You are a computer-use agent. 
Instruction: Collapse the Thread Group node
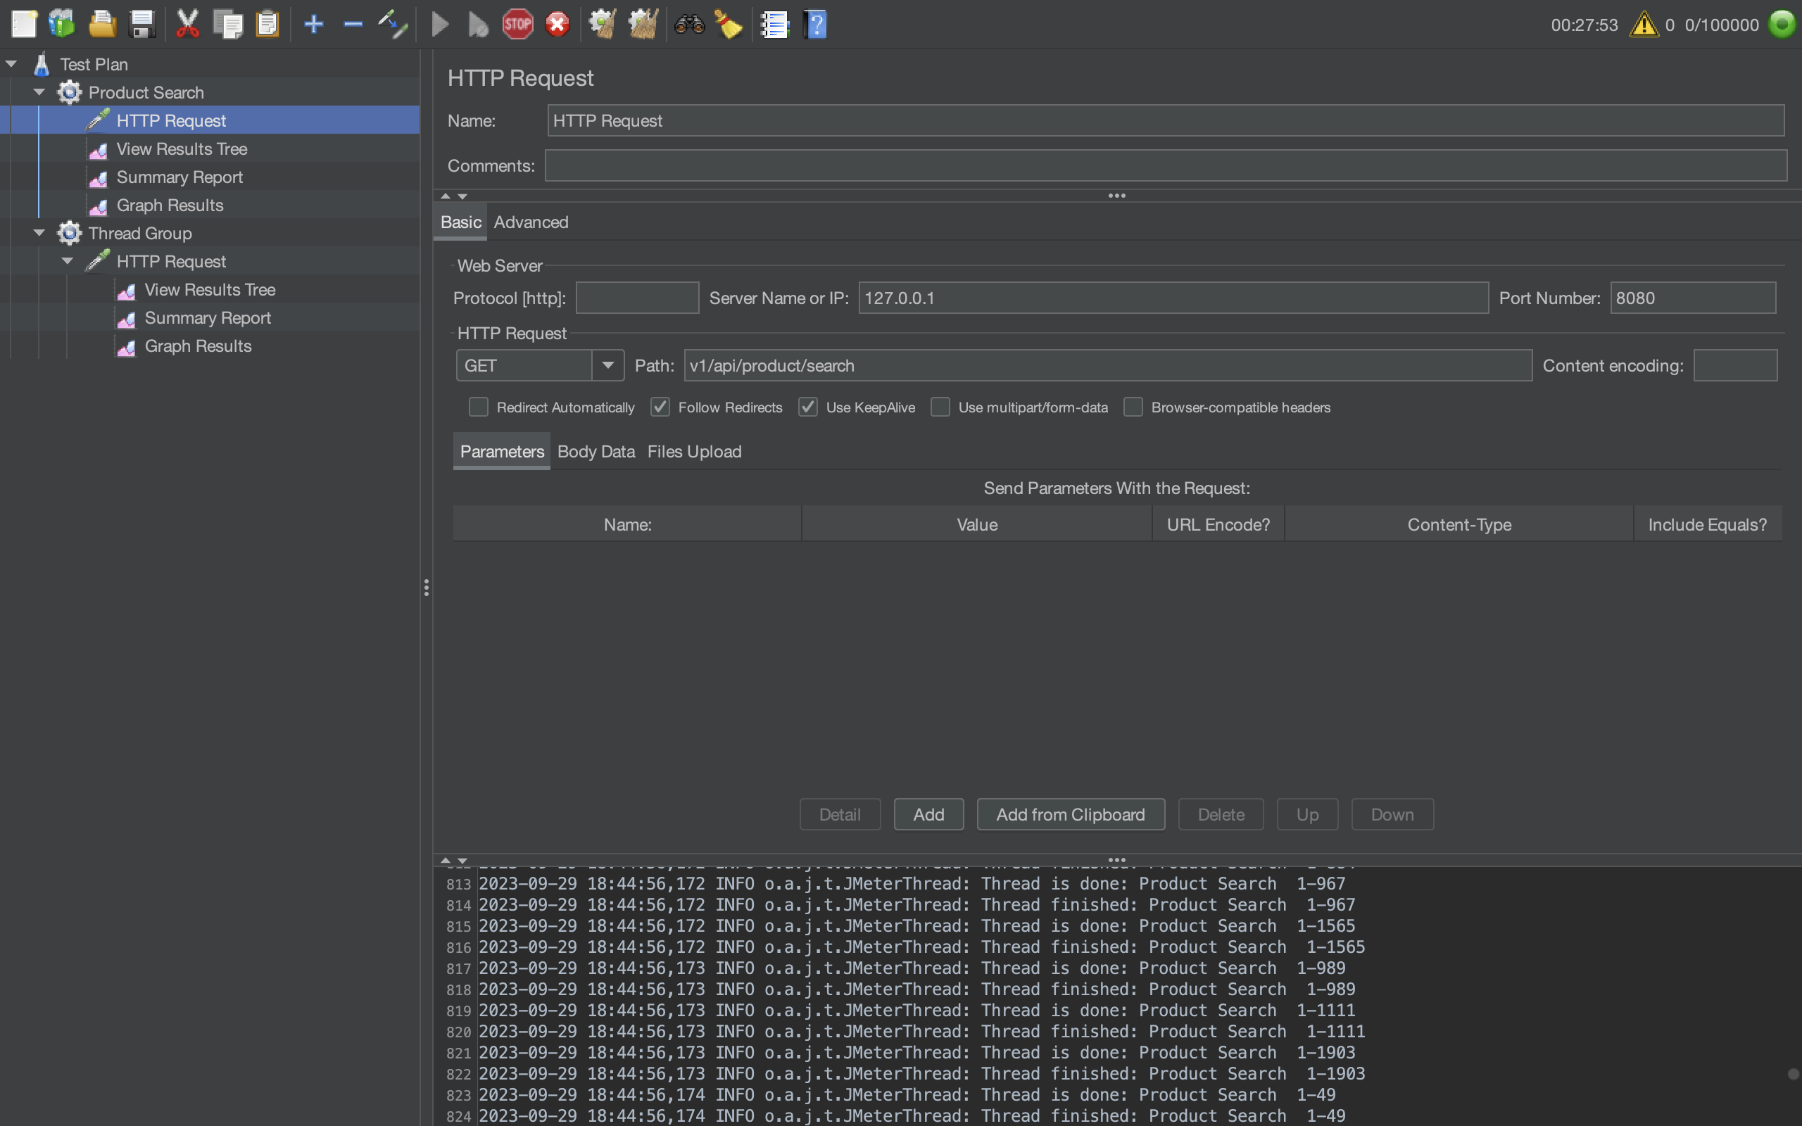tap(39, 233)
